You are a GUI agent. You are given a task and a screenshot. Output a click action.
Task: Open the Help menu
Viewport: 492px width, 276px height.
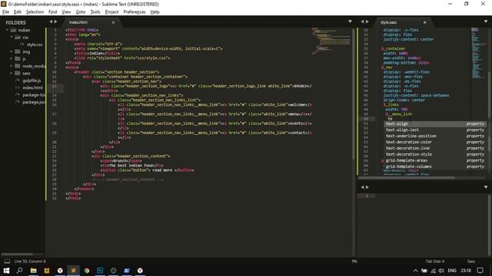point(155,12)
